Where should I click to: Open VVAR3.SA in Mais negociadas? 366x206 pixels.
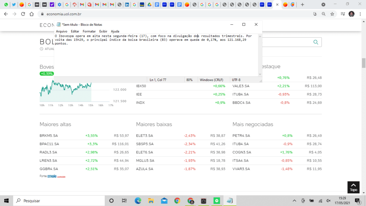tap(241, 169)
